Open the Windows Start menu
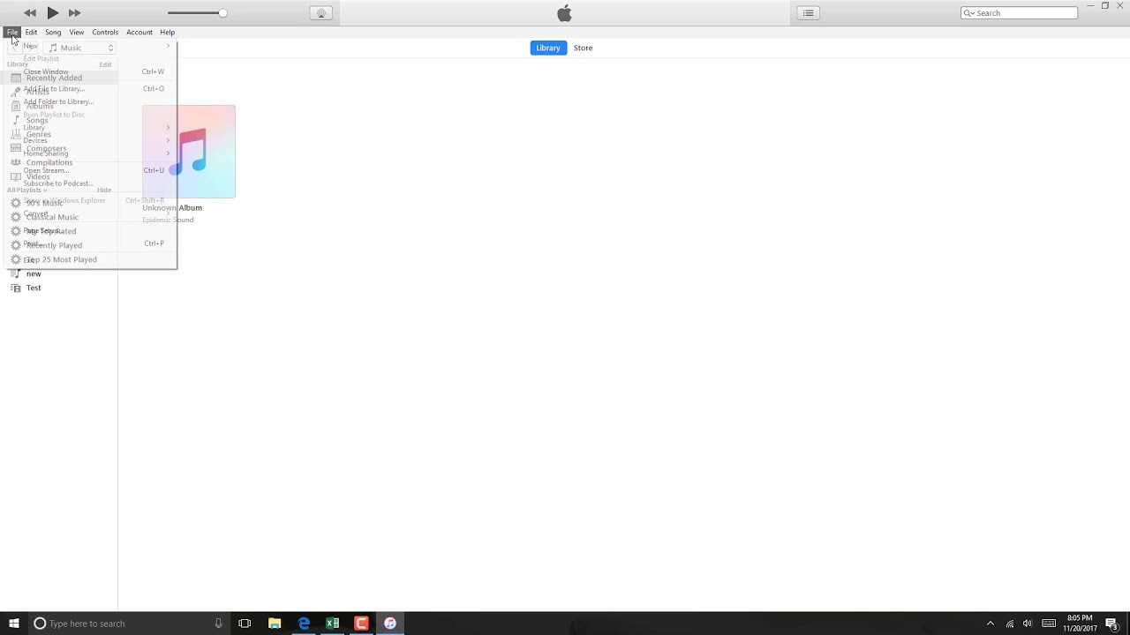 tap(14, 624)
